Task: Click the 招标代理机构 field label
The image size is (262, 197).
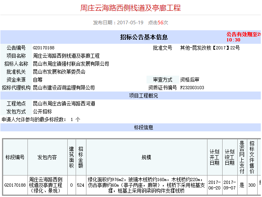Action: (x=16, y=88)
